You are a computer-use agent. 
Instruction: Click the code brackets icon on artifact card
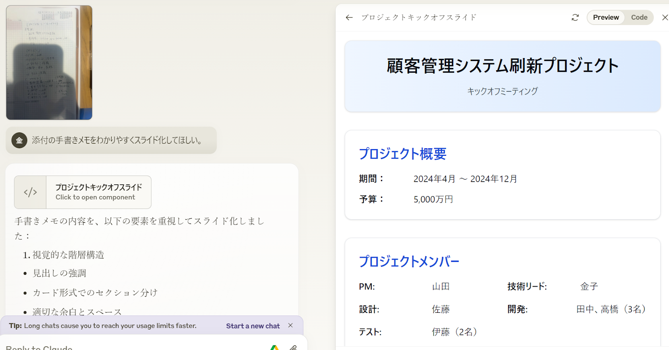tap(31, 192)
